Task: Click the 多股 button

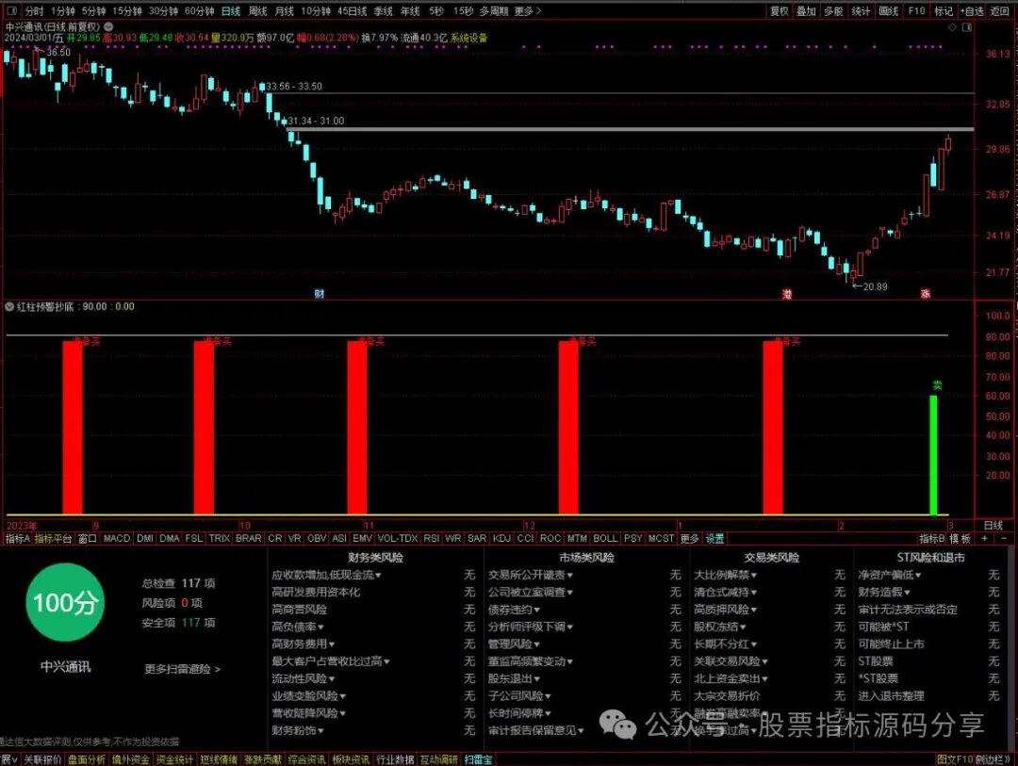Action: [x=833, y=11]
